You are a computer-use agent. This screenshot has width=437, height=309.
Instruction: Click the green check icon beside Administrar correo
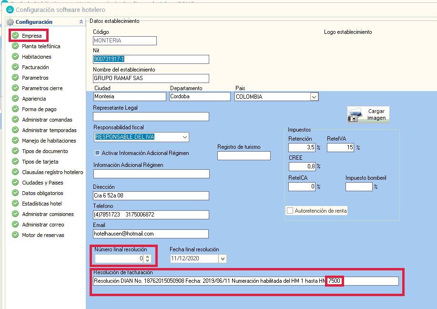point(15,225)
